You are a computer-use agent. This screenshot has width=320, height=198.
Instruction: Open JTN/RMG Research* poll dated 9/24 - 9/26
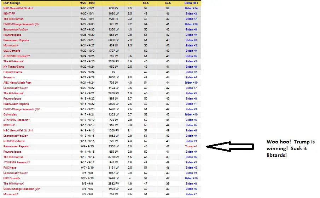[x=17, y=56]
